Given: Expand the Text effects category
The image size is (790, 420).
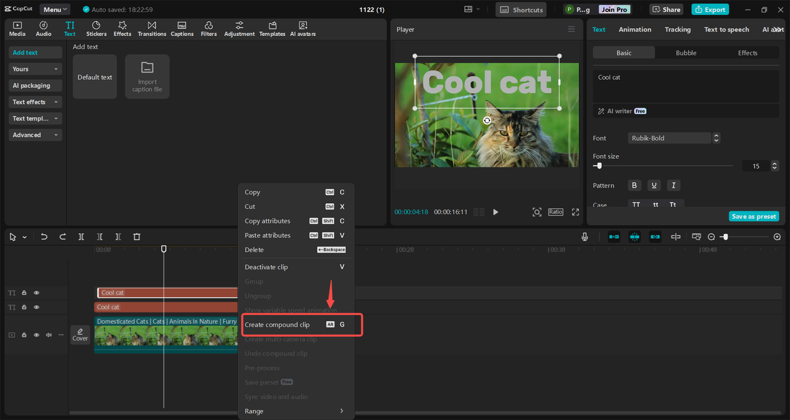Looking at the screenshot, I should pos(35,102).
